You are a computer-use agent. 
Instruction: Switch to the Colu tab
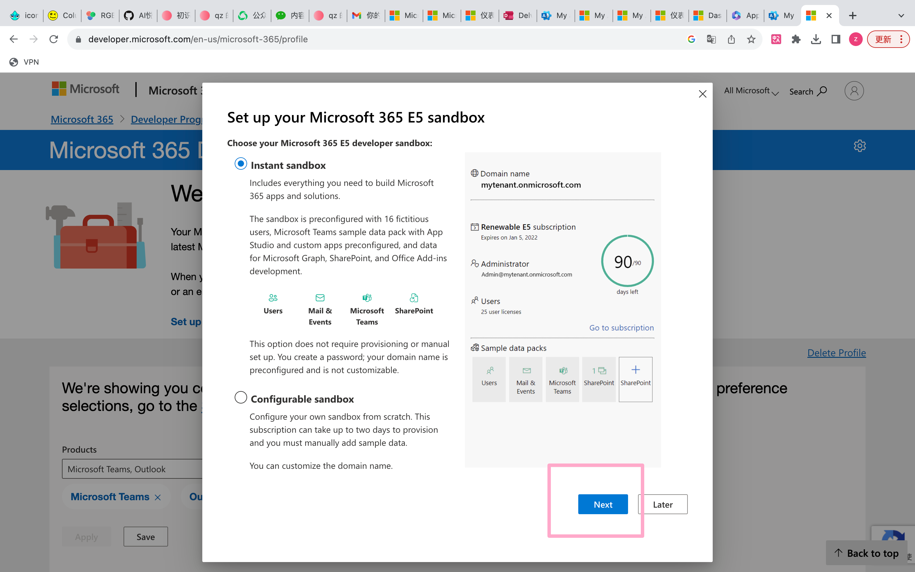pos(62,16)
